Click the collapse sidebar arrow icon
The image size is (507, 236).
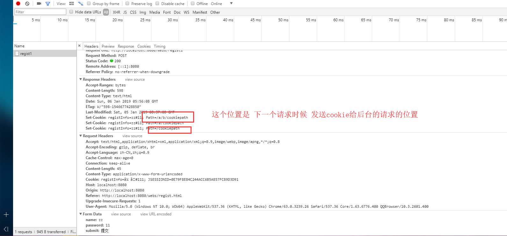click(6, 229)
